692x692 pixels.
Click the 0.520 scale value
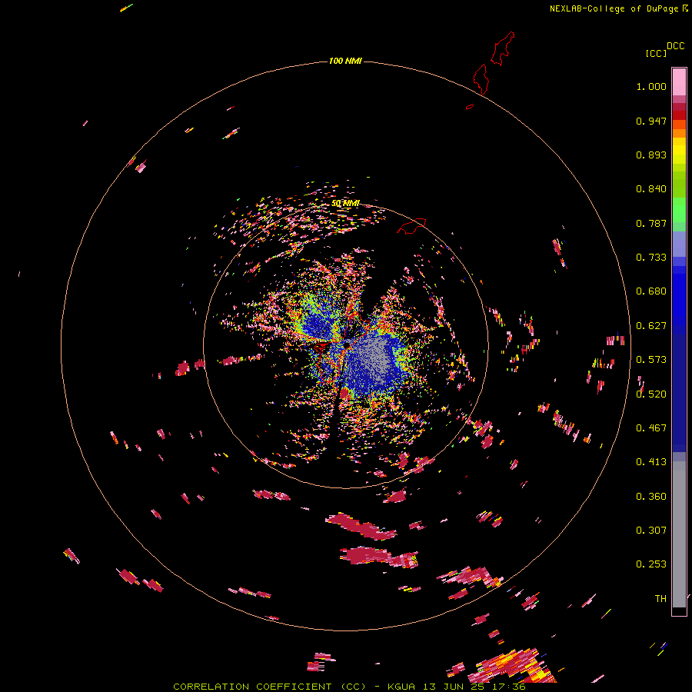pos(651,394)
